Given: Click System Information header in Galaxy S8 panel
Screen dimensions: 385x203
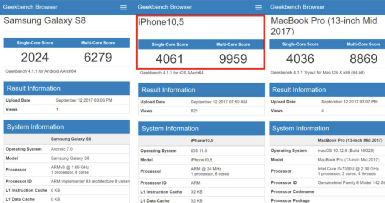Looking at the screenshot, I should pyautogui.click(x=67, y=127).
